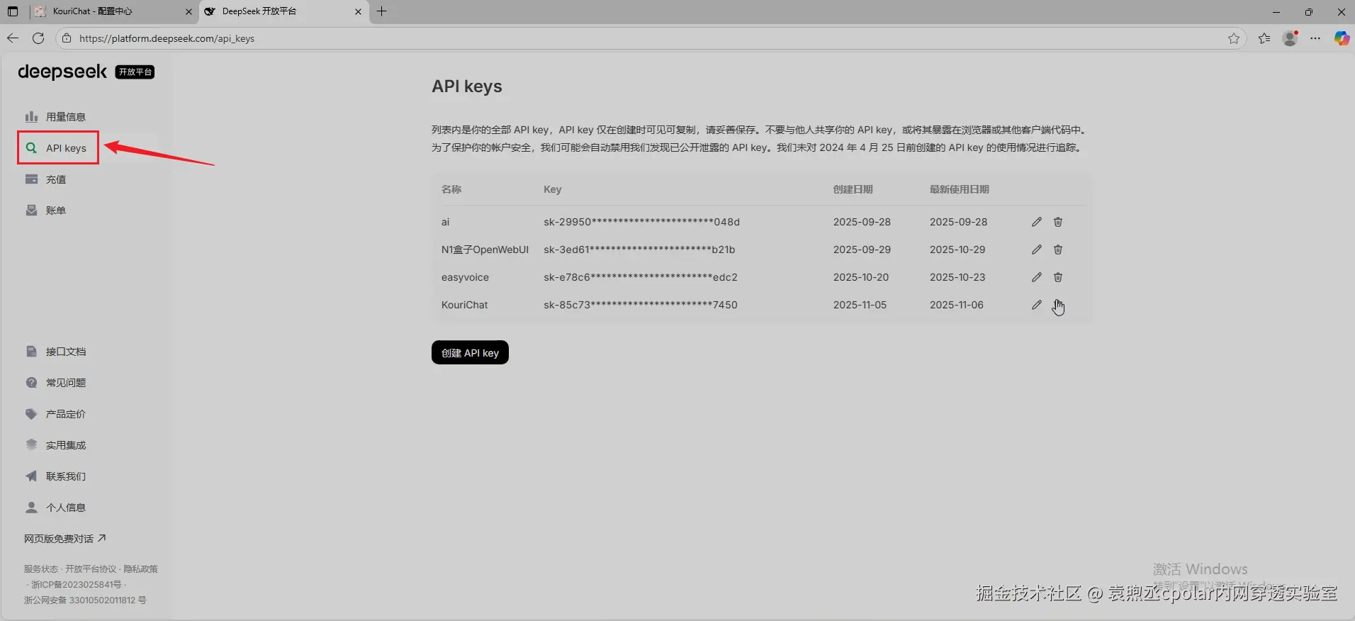Open 接口文档 in sidebar menu
Viewport: 1355px width, 621px height.
66,352
